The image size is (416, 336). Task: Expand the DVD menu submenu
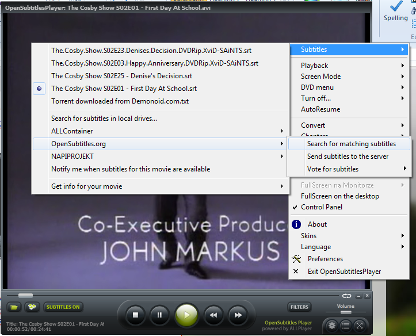click(x=349, y=87)
